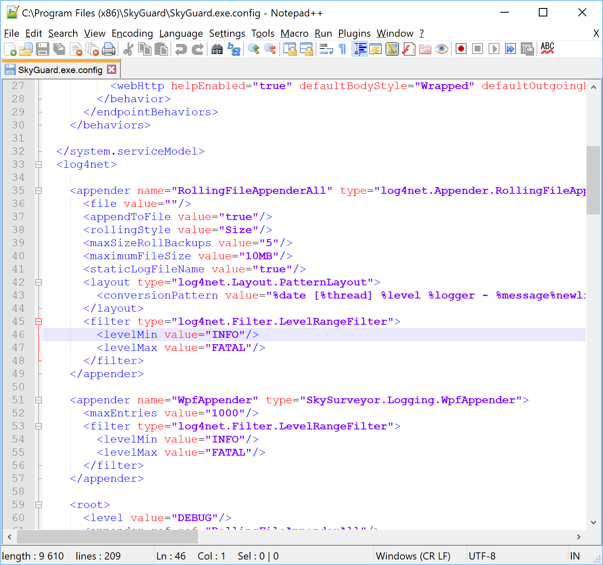Collapse the highlighted filter fold on line 45
The width and height of the screenshot is (603, 565).
click(38, 321)
